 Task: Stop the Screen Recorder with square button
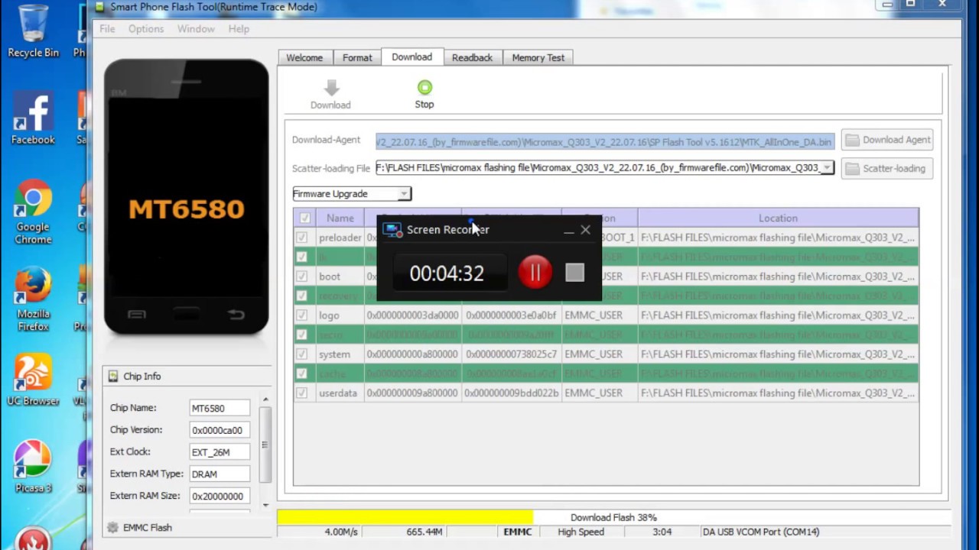574,272
